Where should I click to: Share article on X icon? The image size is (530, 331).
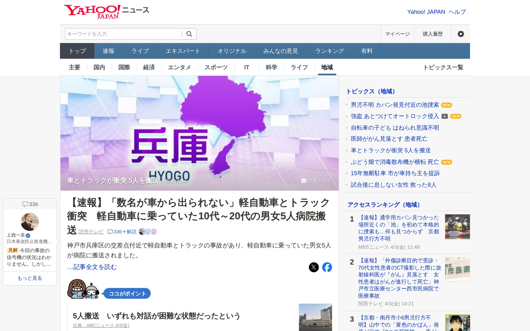(314, 267)
